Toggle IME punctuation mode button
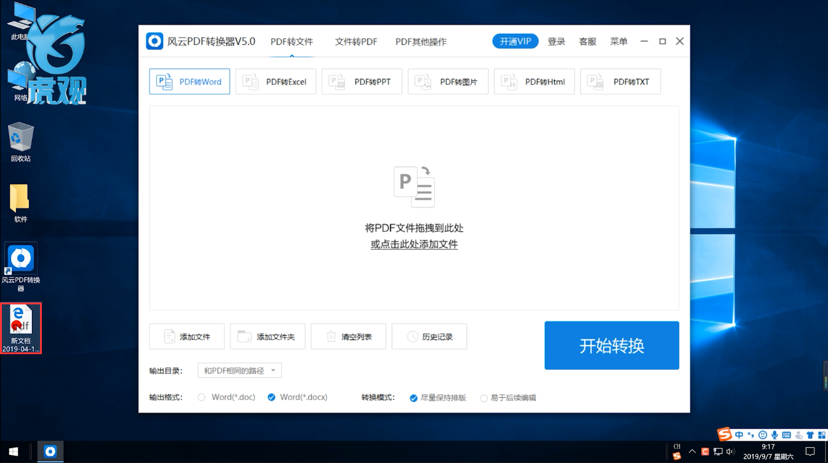Viewport: 828px width, 463px height. [751, 435]
